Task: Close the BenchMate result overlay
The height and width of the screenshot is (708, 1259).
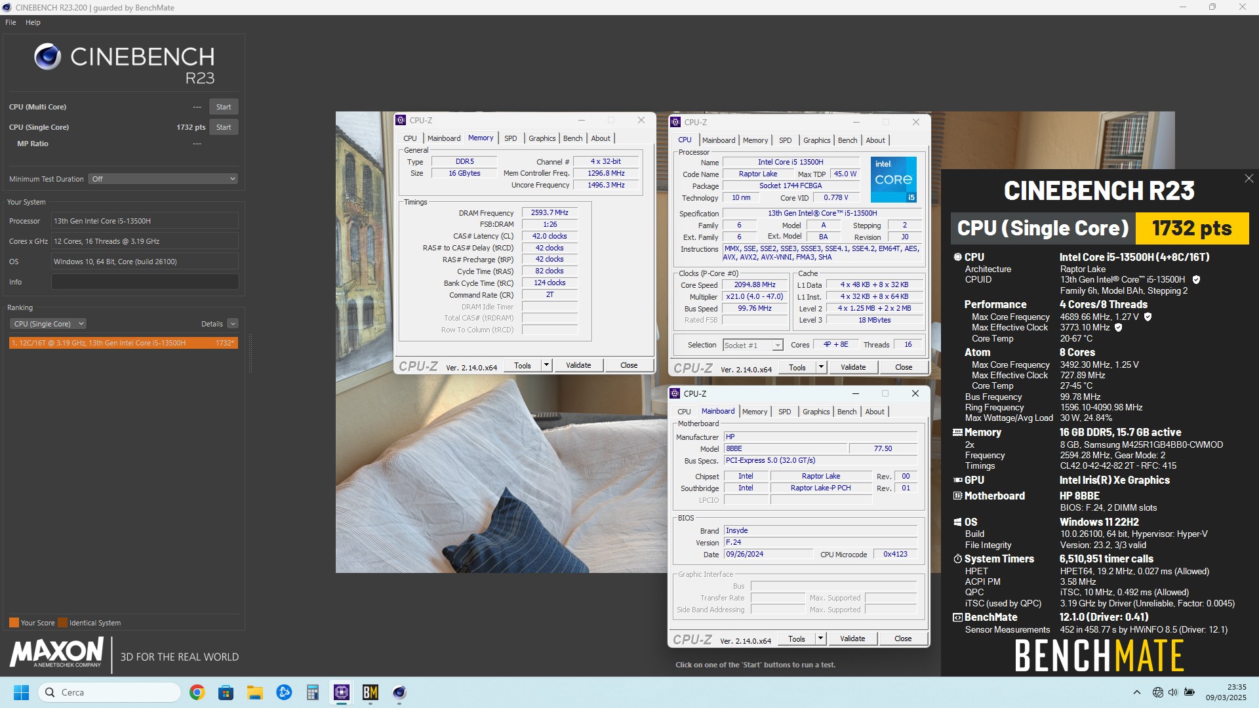Action: coord(1249,178)
